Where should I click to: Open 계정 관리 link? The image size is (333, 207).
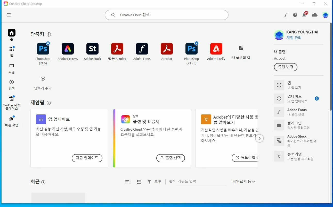coord(294,38)
